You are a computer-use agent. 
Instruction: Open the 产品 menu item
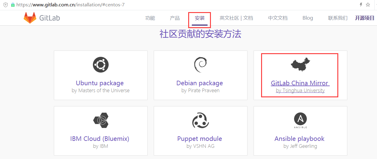pos(175,18)
